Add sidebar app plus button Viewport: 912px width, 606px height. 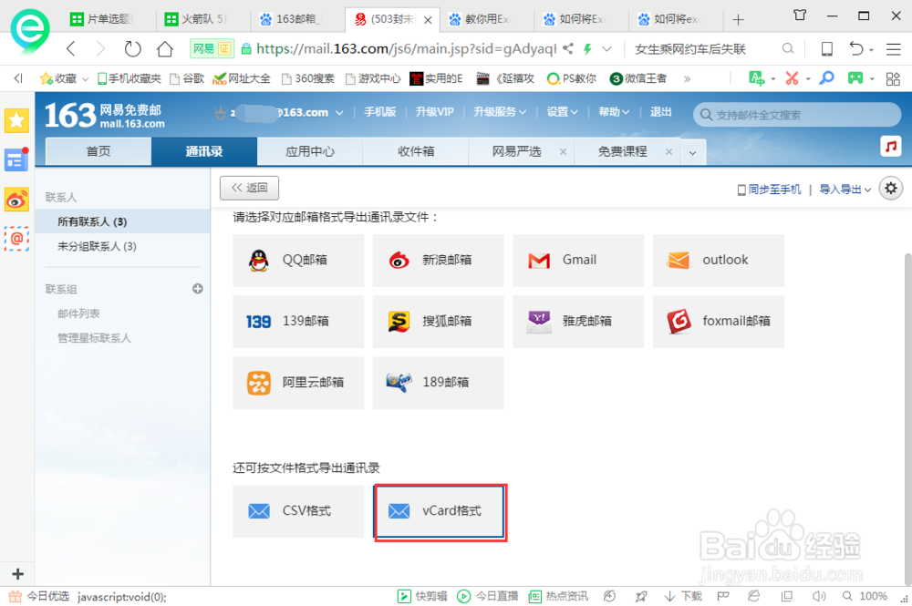[x=17, y=574]
